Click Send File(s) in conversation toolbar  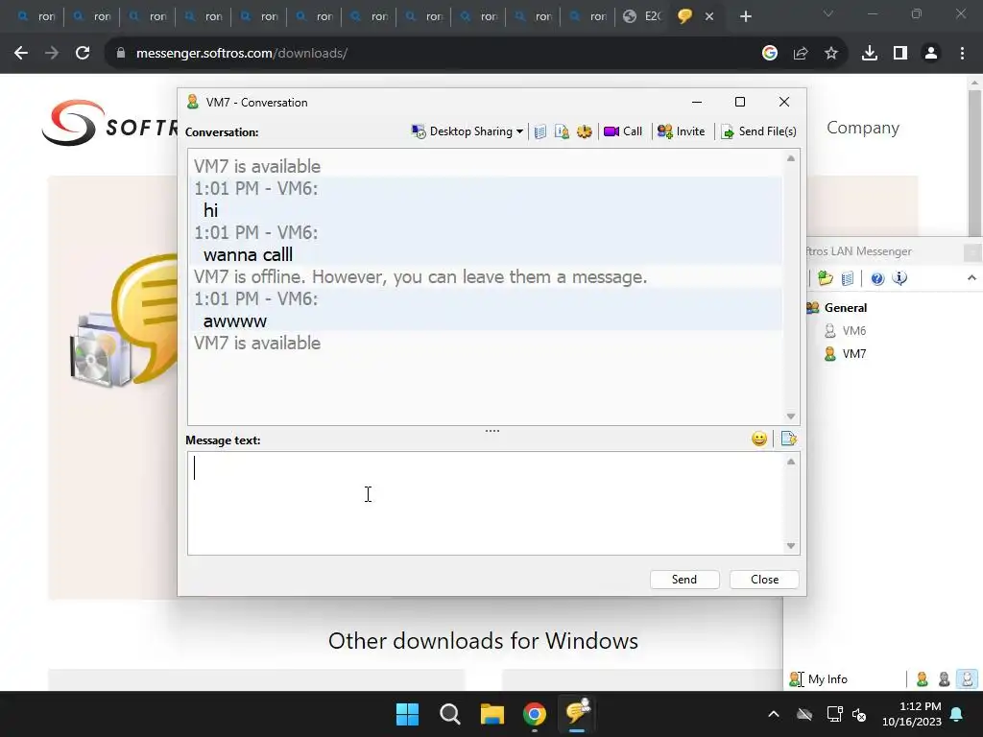(x=758, y=131)
